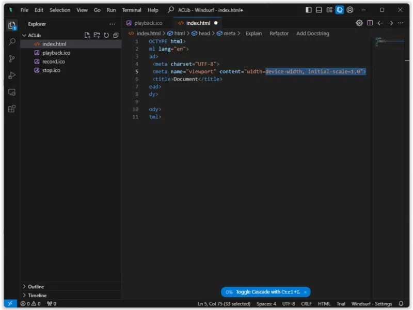Open playback.ico in the file tree
The width and height of the screenshot is (413, 310).
tap(71, 53)
